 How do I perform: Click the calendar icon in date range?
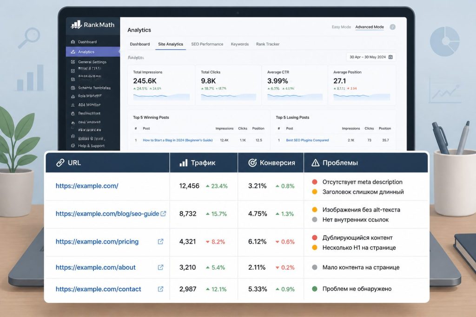click(390, 57)
